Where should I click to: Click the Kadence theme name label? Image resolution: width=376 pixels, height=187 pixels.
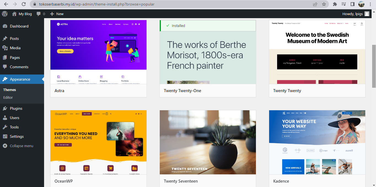(x=281, y=181)
